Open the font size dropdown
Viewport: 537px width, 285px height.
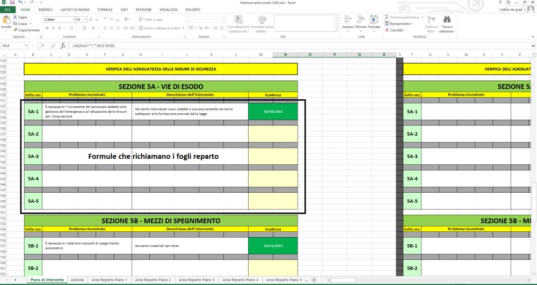86,19
